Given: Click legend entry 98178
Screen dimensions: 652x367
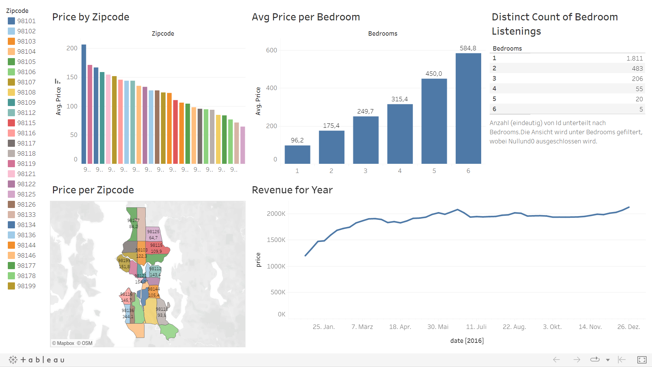Looking at the screenshot, I should click(x=22, y=276).
